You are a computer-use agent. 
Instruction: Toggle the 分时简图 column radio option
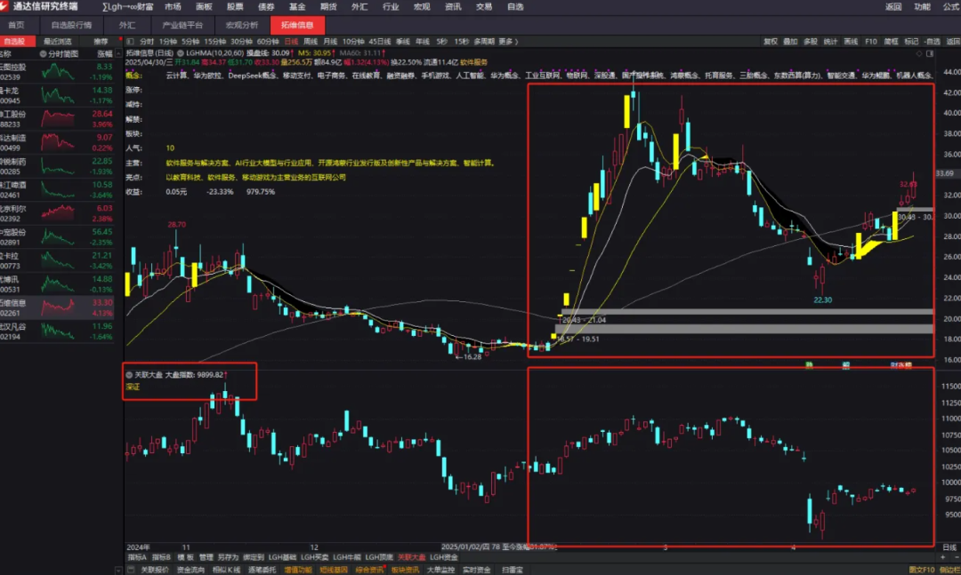(x=43, y=54)
